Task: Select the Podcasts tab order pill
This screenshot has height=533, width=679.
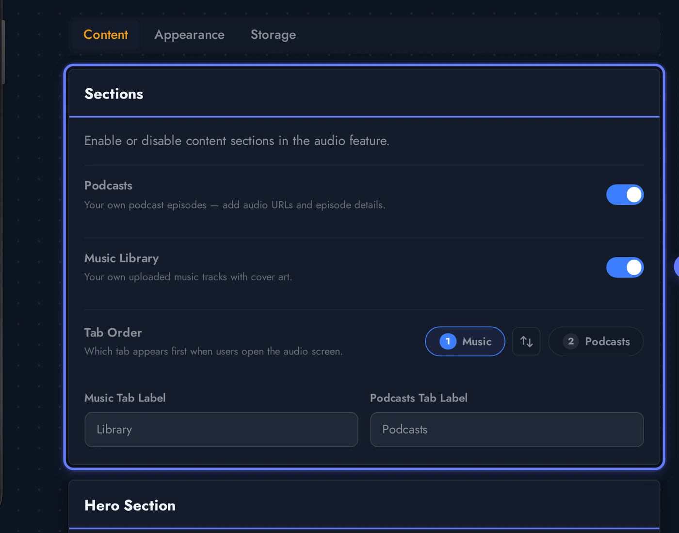Action: tap(596, 341)
